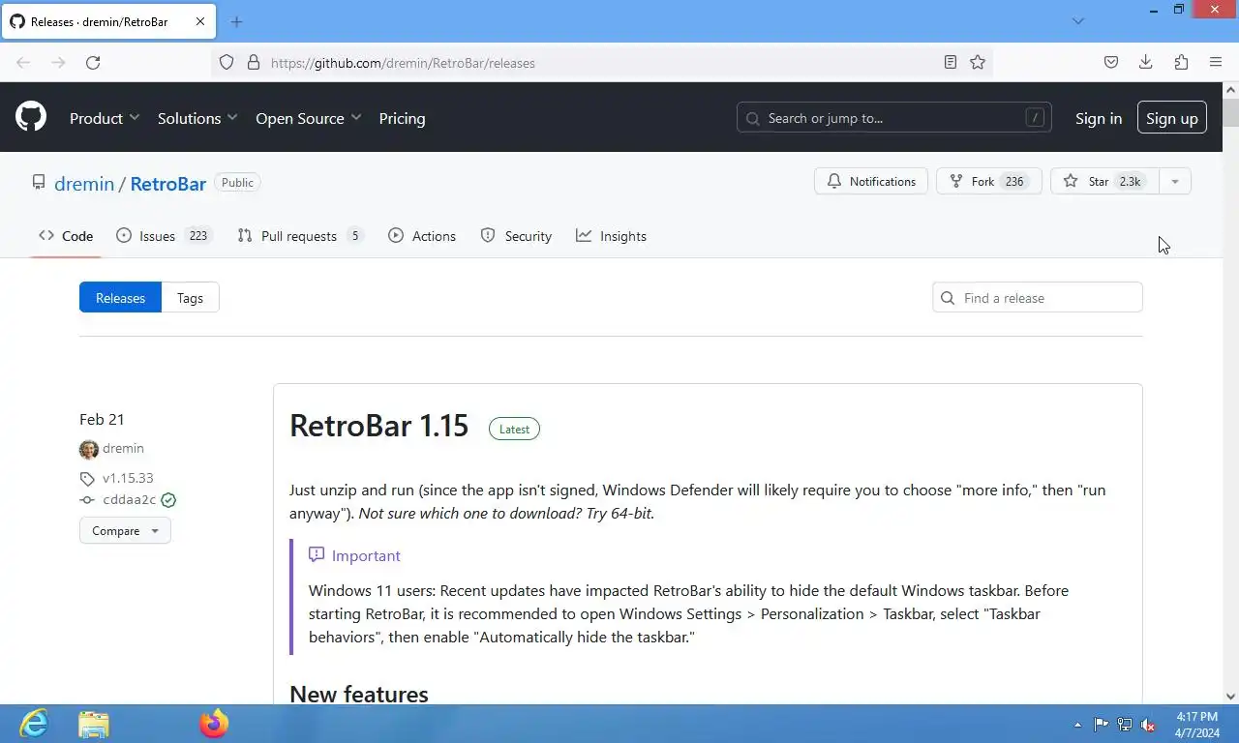
Task: Switch to the Actions tab
Action: [x=422, y=236]
